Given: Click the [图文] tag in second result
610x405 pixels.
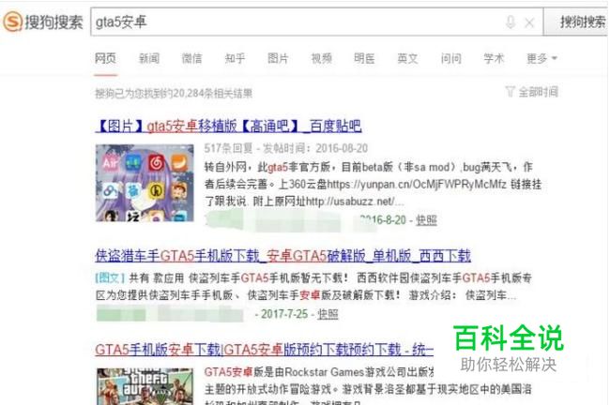Looking at the screenshot, I should tap(110, 277).
